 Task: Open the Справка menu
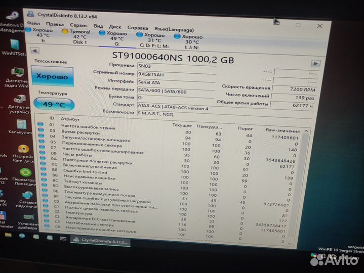[x=138, y=28]
